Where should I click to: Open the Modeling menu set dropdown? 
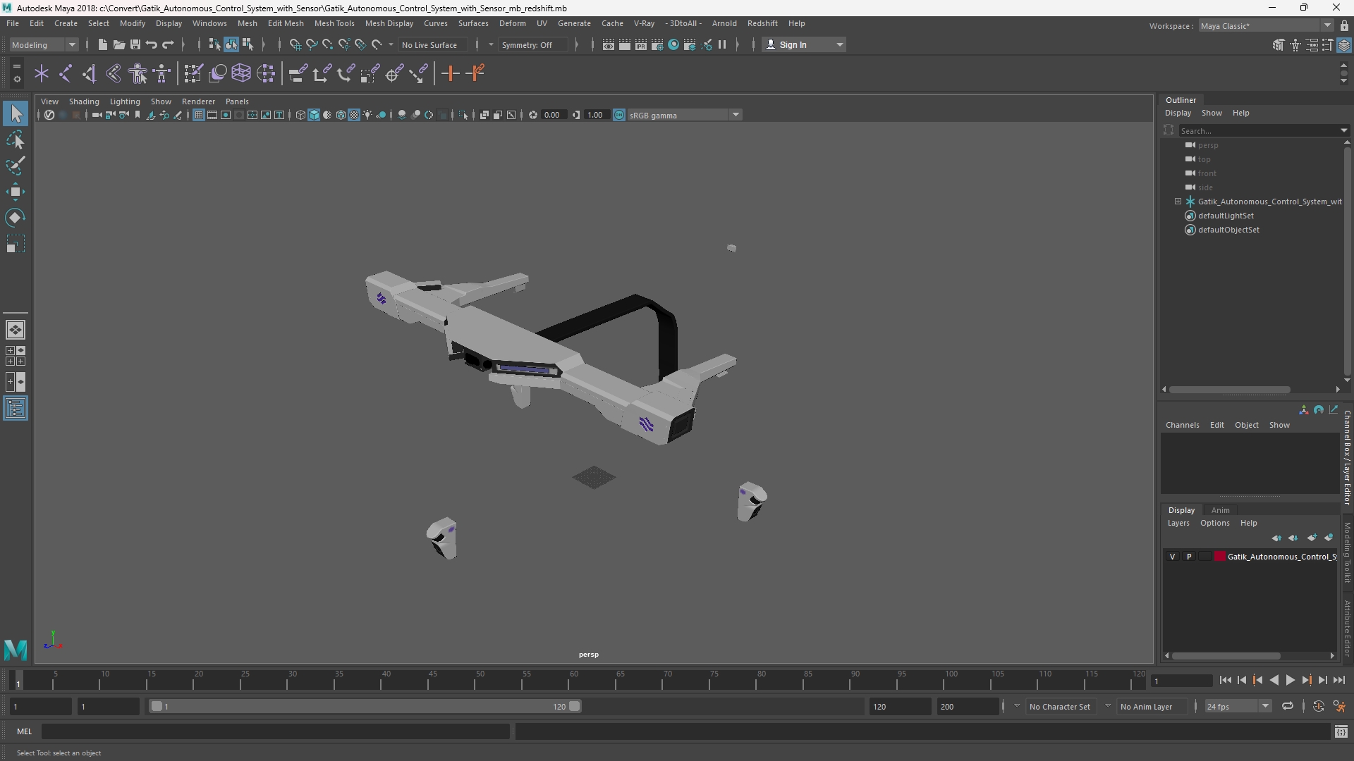(x=44, y=44)
